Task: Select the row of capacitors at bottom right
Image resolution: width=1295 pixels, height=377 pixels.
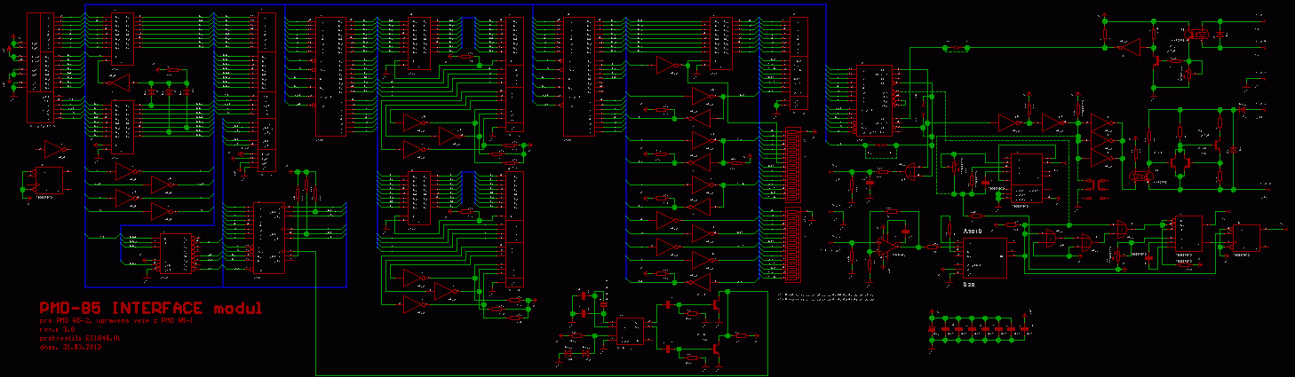Action: coord(979,329)
